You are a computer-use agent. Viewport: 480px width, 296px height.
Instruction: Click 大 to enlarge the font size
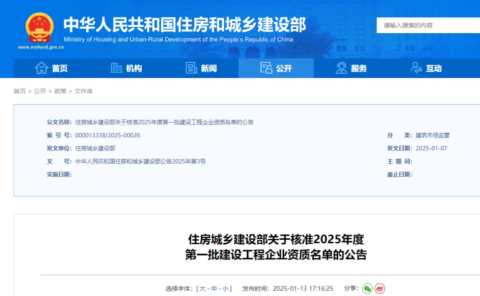click(x=204, y=288)
